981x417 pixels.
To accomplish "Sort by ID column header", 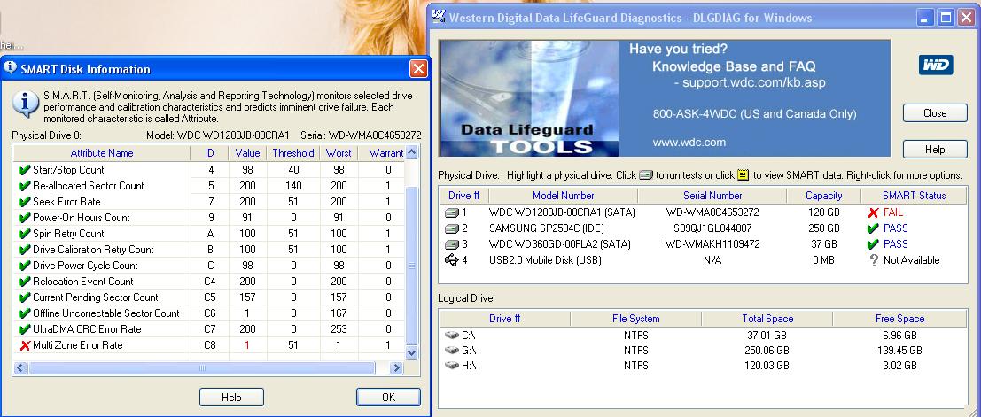I will pyautogui.click(x=210, y=153).
